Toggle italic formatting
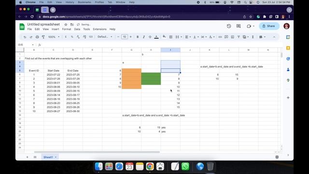 [x=144, y=37]
